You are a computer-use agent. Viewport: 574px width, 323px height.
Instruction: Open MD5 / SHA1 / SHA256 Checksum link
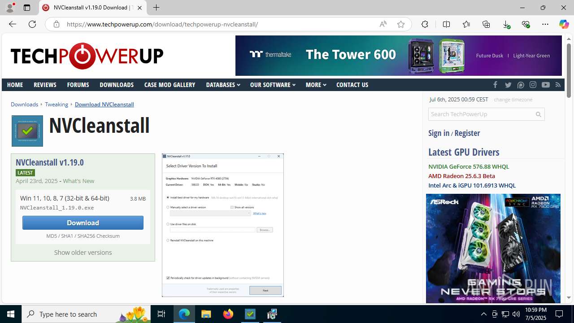click(83, 236)
